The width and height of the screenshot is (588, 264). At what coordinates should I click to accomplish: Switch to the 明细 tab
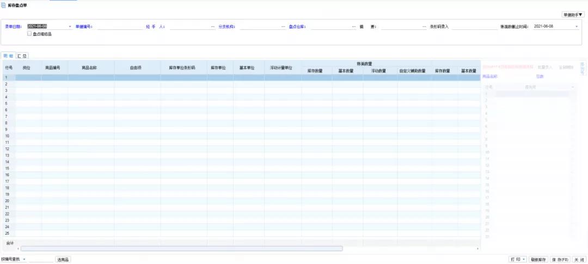pos(8,56)
